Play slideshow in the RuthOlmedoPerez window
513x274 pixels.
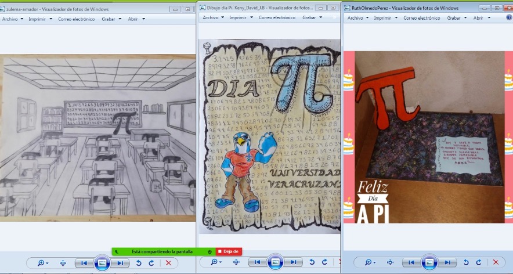click(429, 262)
